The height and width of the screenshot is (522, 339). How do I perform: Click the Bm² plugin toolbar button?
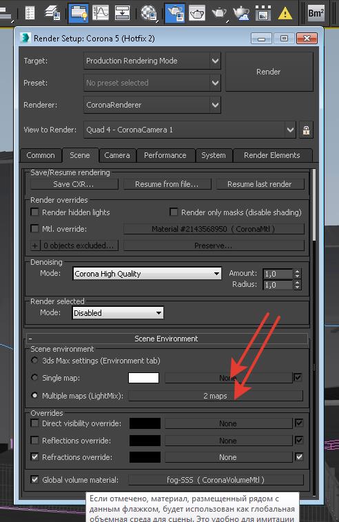[x=316, y=13]
